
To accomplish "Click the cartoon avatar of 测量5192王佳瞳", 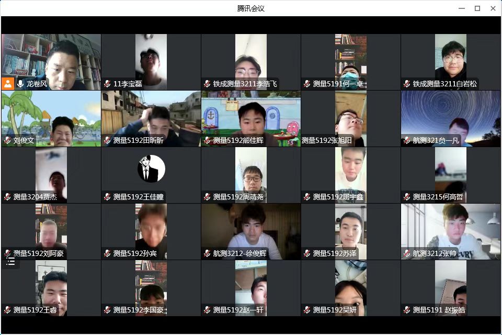I will 151,169.
